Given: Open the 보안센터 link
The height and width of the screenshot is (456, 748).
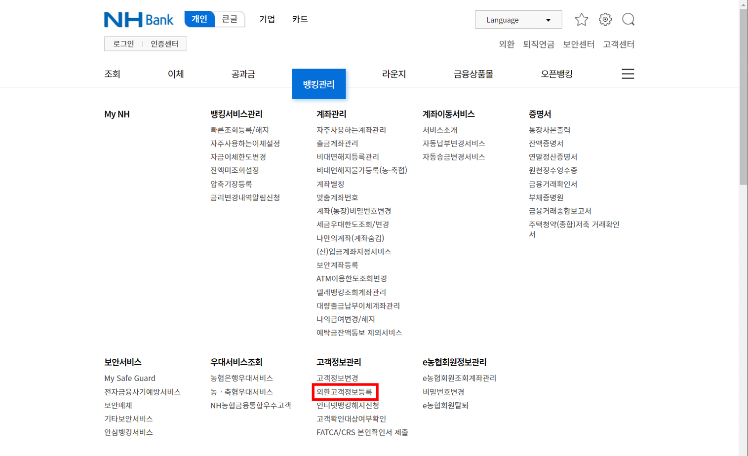Looking at the screenshot, I should [x=579, y=44].
